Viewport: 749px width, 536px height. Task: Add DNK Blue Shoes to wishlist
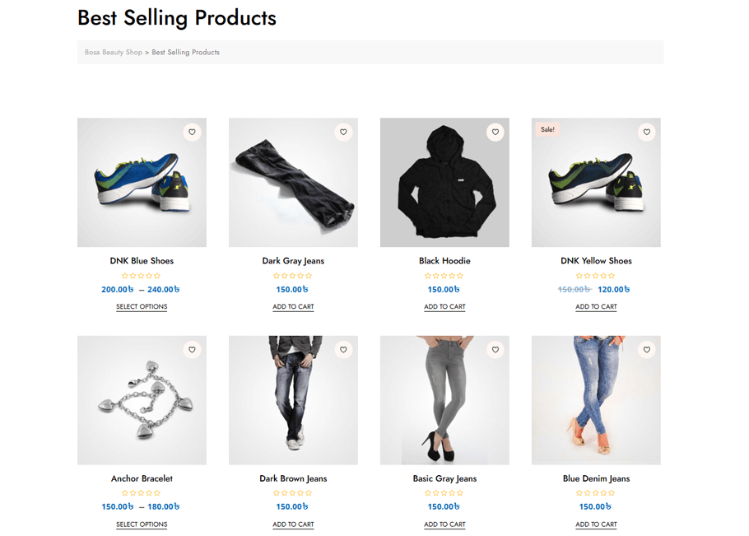point(192,132)
